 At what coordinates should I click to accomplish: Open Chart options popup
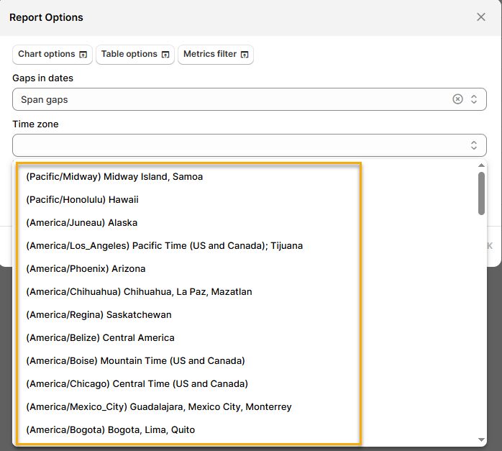pos(53,55)
